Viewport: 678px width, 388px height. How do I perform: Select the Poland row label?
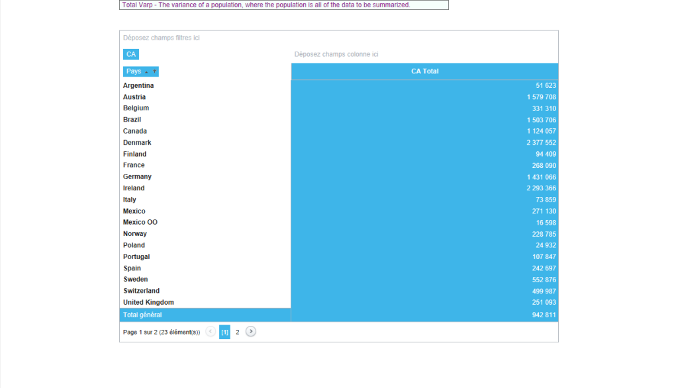134,245
